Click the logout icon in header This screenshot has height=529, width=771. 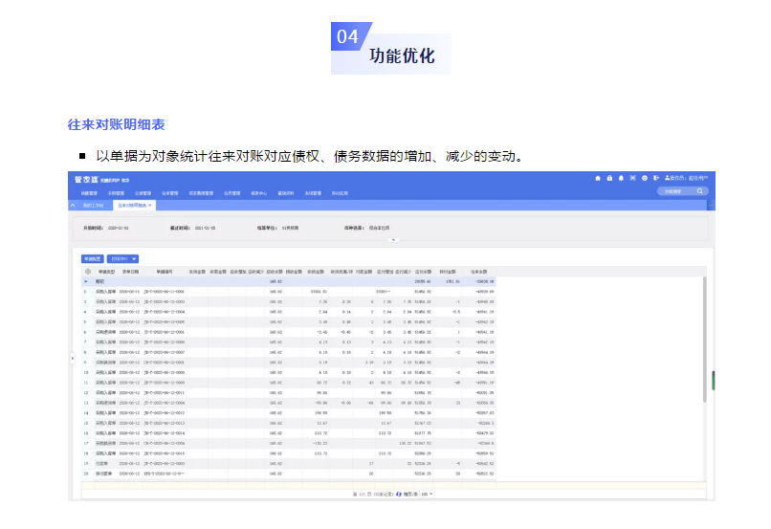click(x=656, y=178)
